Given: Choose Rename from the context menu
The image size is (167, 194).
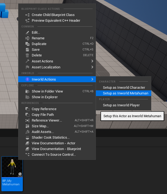Looking at the screenshot, I should click(57, 38).
